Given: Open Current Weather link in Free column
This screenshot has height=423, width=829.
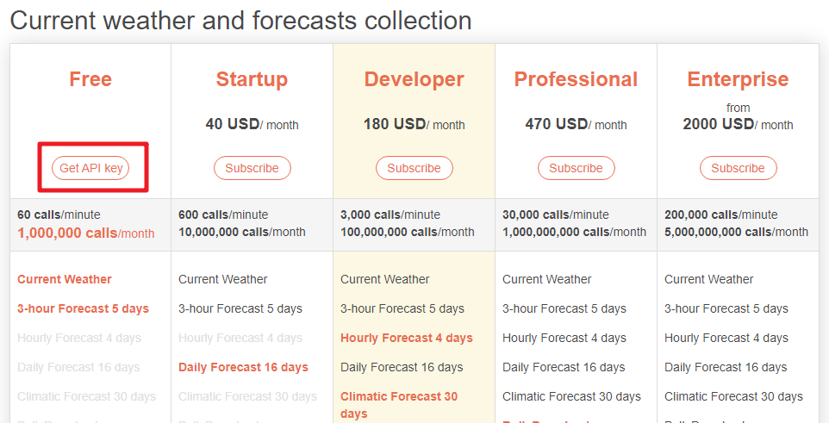Looking at the screenshot, I should pos(65,279).
